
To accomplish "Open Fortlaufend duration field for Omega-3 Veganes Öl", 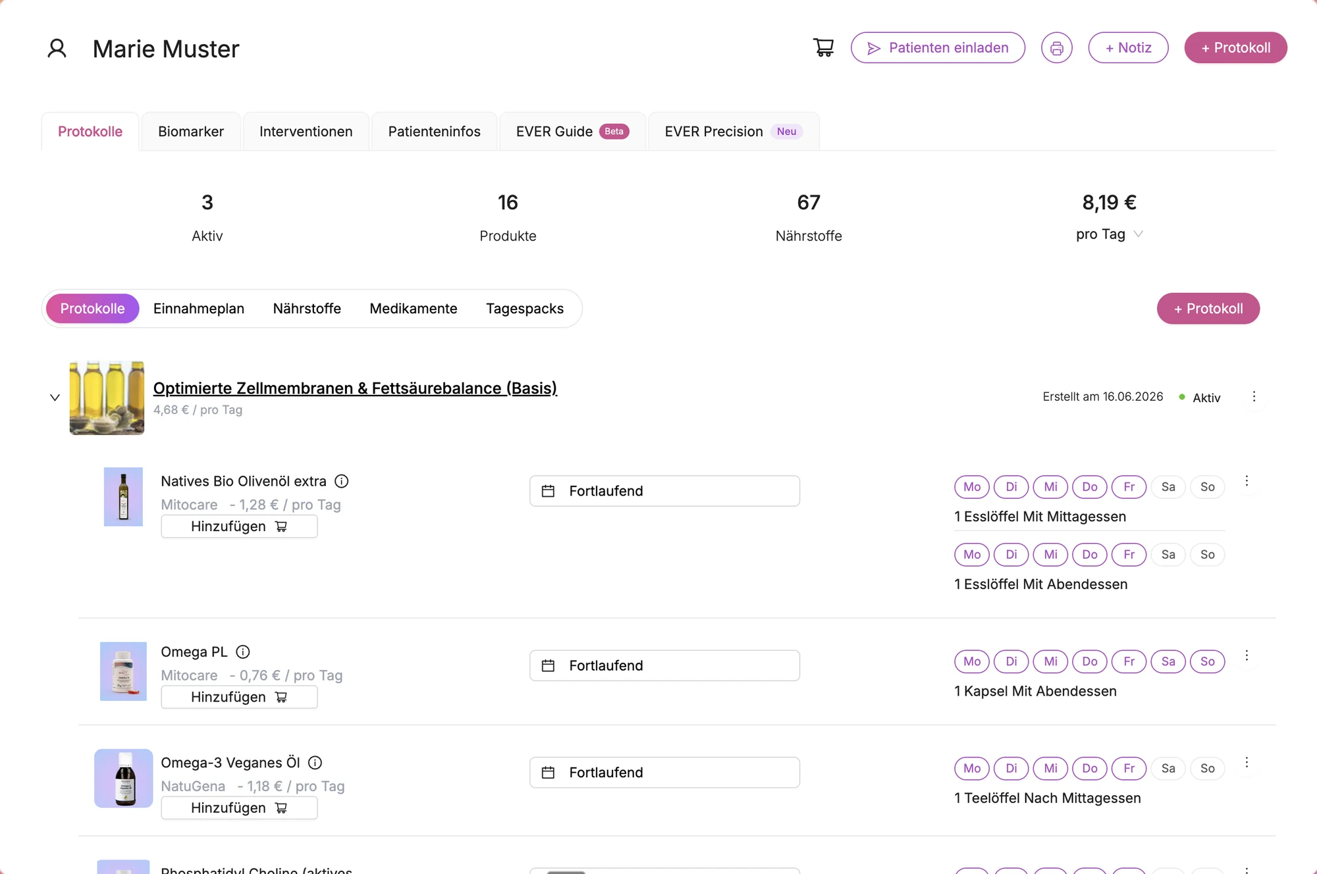I will pyautogui.click(x=664, y=772).
